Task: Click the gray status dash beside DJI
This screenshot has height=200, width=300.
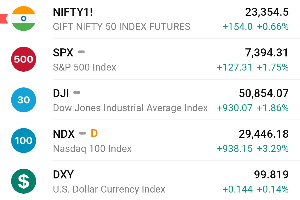Action: pyautogui.click(x=77, y=93)
